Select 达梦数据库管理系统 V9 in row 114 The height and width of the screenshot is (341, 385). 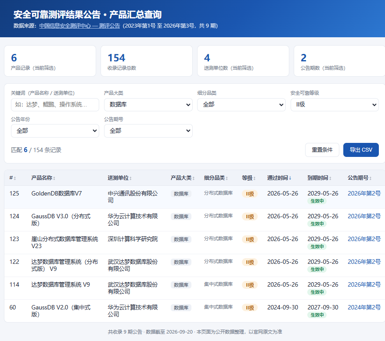click(x=61, y=284)
